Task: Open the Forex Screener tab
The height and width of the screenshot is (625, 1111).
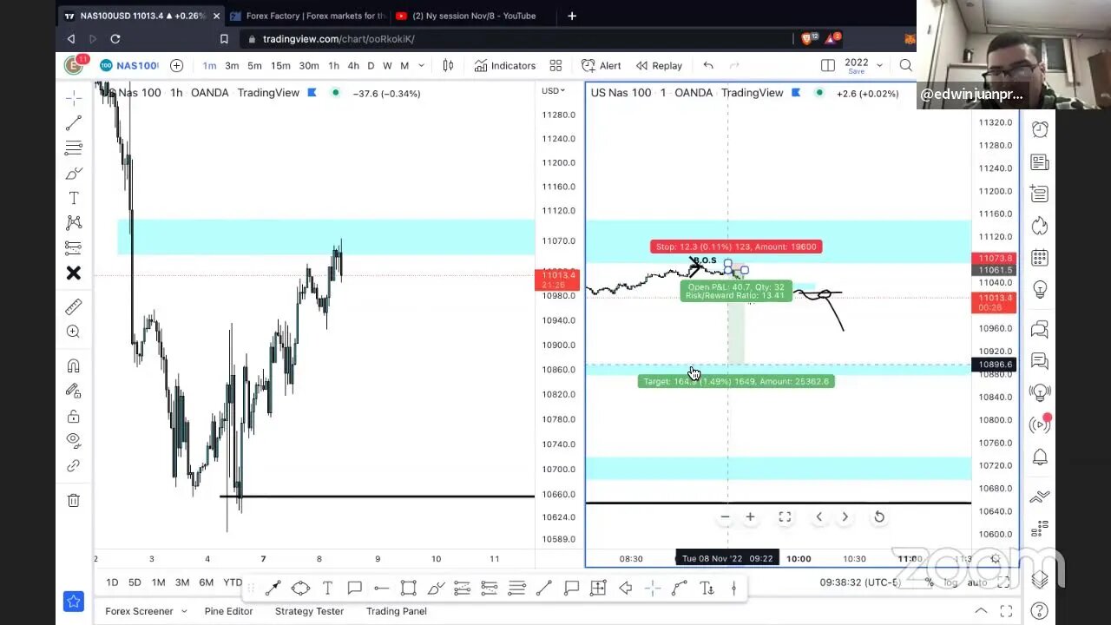Action: [x=139, y=611]
